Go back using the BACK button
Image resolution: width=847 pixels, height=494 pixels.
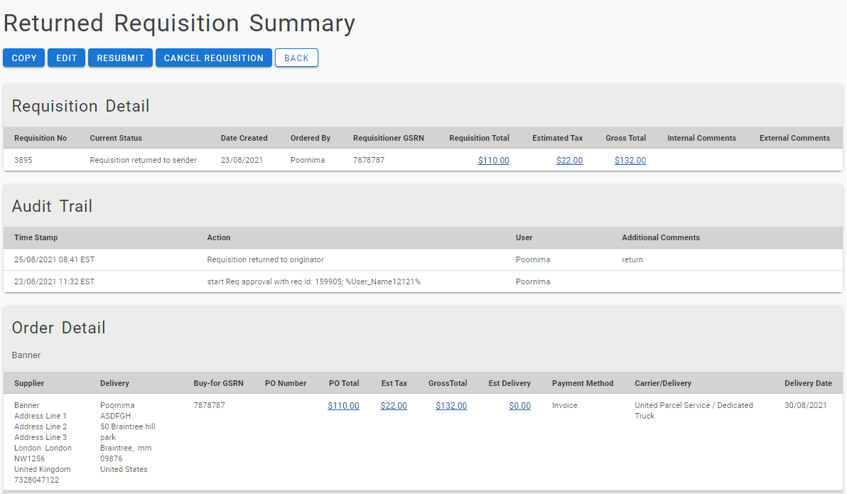point(296,58)
